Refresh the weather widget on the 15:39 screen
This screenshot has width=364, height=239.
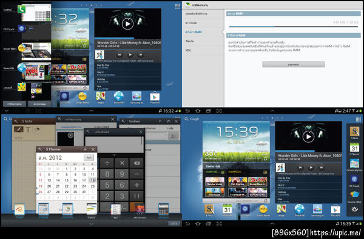(265, 159)
